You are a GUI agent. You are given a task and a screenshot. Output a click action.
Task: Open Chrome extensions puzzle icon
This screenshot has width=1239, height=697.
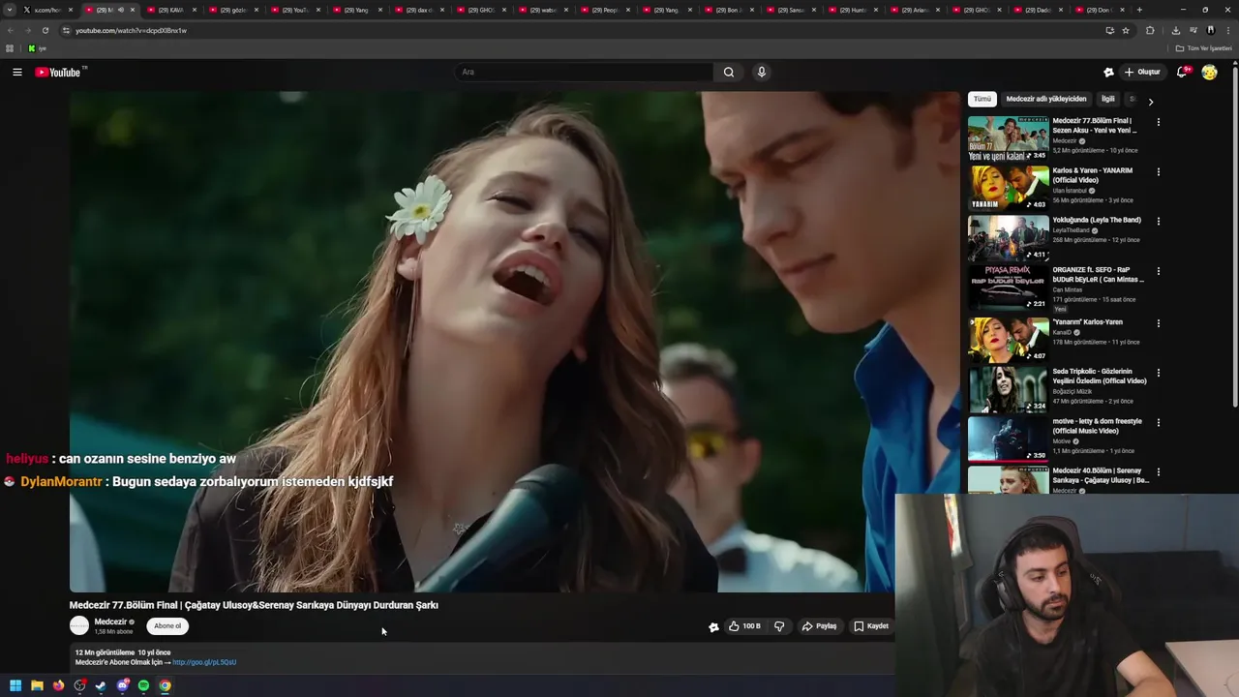pos(1150,30)
